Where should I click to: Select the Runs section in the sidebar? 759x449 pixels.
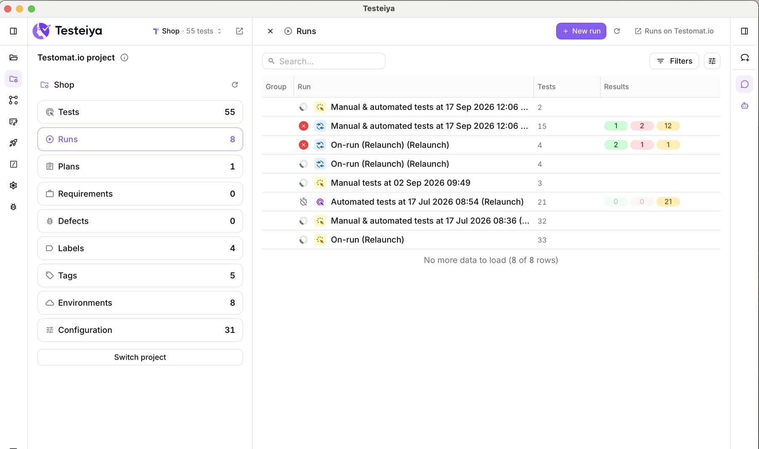click(x=140, y=139)
